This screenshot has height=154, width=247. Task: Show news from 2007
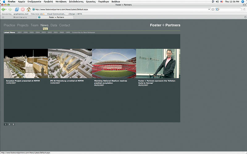tap(19, 32)
